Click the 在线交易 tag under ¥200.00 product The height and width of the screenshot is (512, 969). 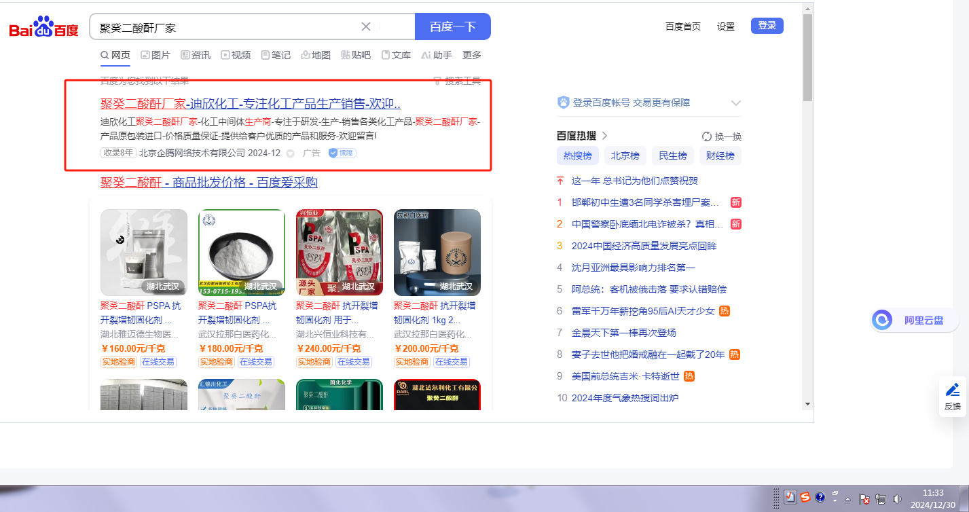coord(451,362)
